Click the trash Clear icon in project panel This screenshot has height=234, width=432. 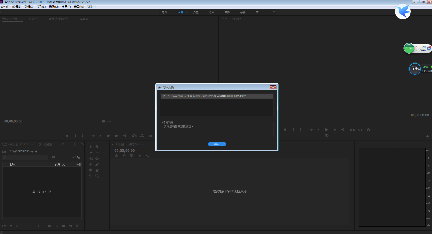pos(77,226)
